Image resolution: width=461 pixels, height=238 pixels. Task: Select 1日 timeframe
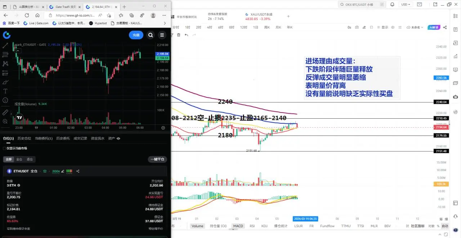(x=256, y=27)
